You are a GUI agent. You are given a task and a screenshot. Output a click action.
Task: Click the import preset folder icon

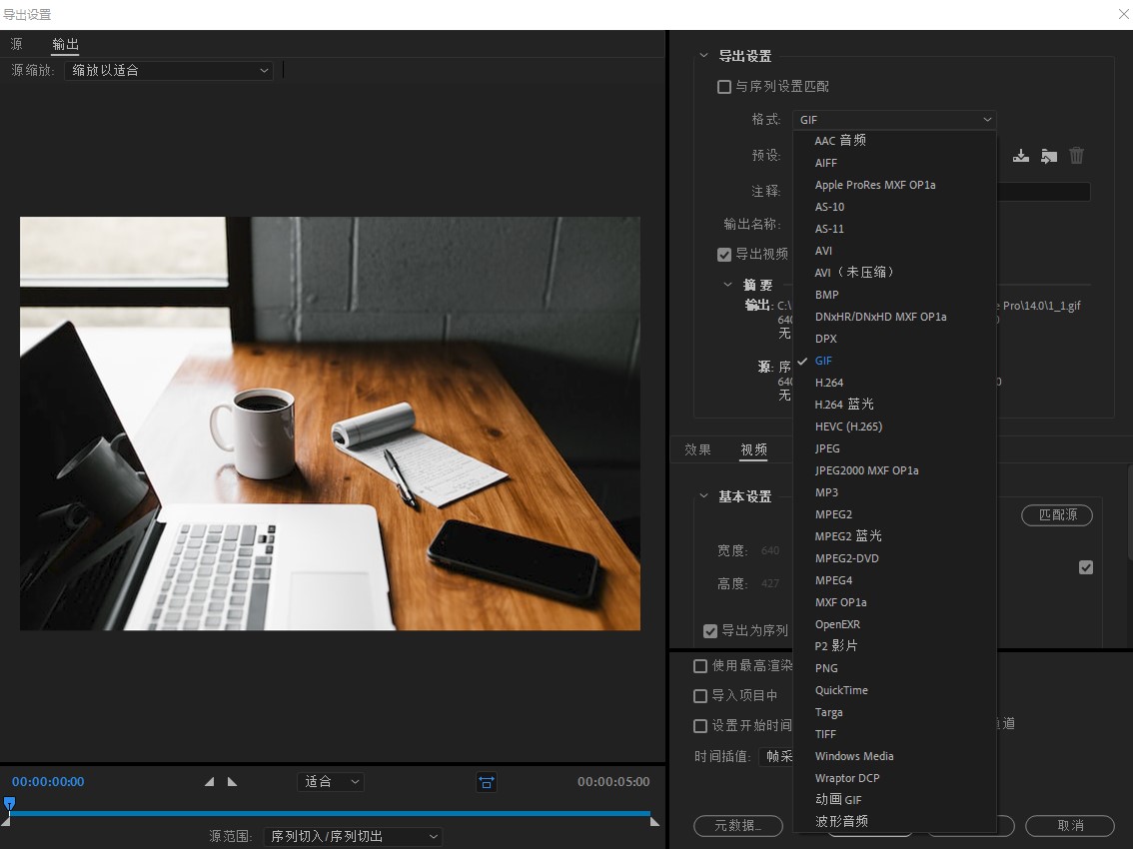tap(1048, 156)
